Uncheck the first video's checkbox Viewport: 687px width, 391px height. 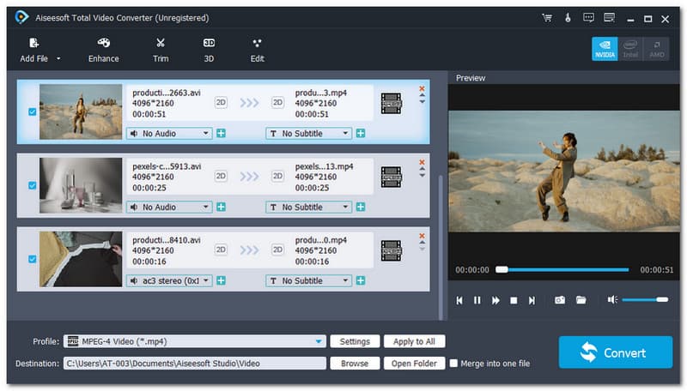point(33,111)
